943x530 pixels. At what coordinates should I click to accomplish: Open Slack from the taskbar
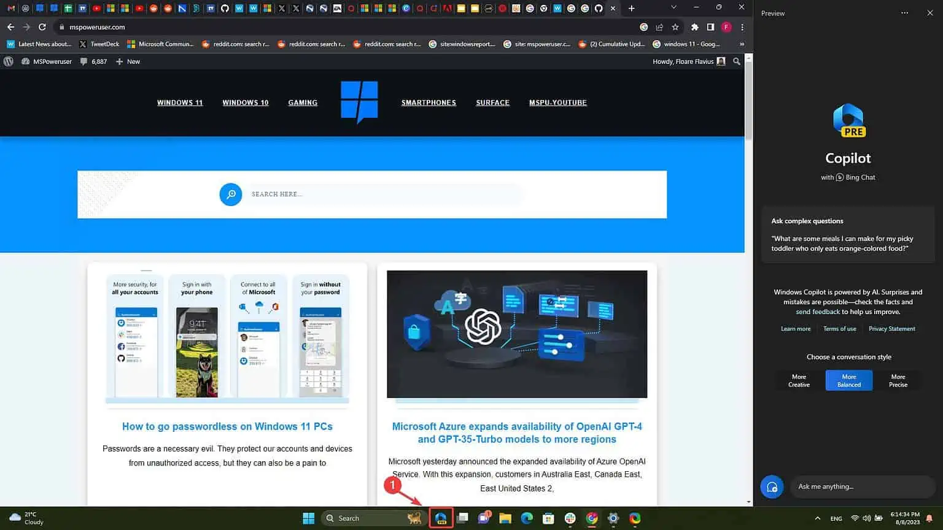pyautogui.click(x=570, y=518)
